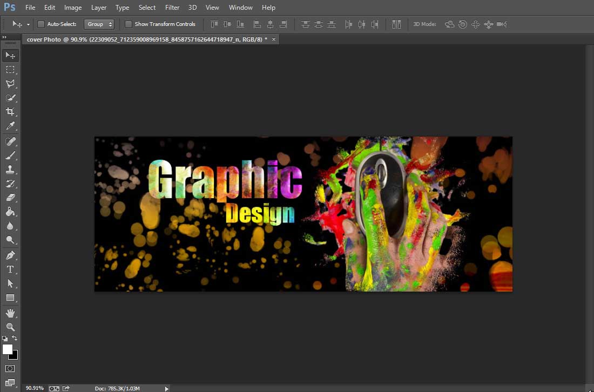Toggle Quick Mask mode
Image resolution: width=594 pixels, height=392 pixels.
click(10, 369)
